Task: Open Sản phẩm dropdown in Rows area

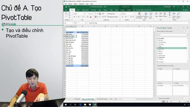Action: pyautogui.click(x=171, y=86)
